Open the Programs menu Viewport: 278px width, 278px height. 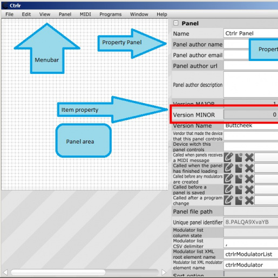coord(111,14)
